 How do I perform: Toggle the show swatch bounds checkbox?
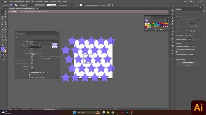tap(30, 77)
